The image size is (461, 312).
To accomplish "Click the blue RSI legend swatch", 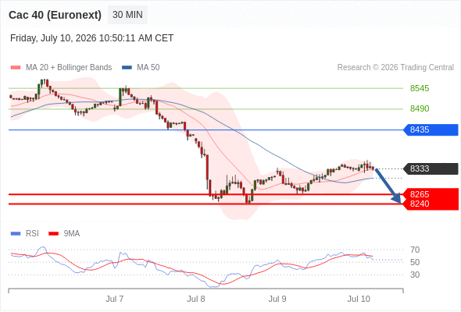I will 16,234.
